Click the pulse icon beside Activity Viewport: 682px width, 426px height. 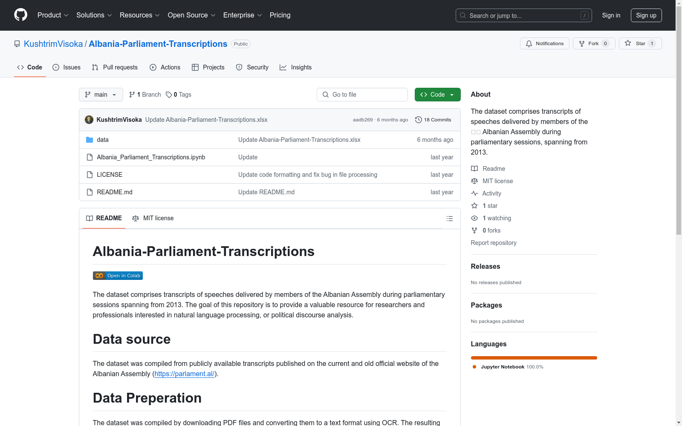point(474,193)
